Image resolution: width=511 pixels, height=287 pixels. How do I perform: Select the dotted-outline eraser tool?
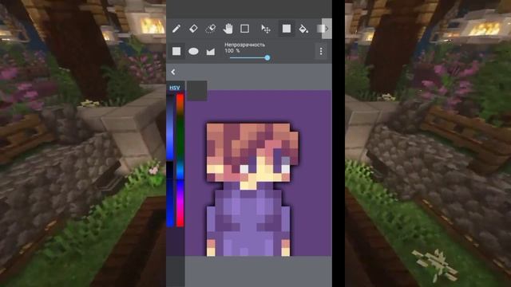211,29
